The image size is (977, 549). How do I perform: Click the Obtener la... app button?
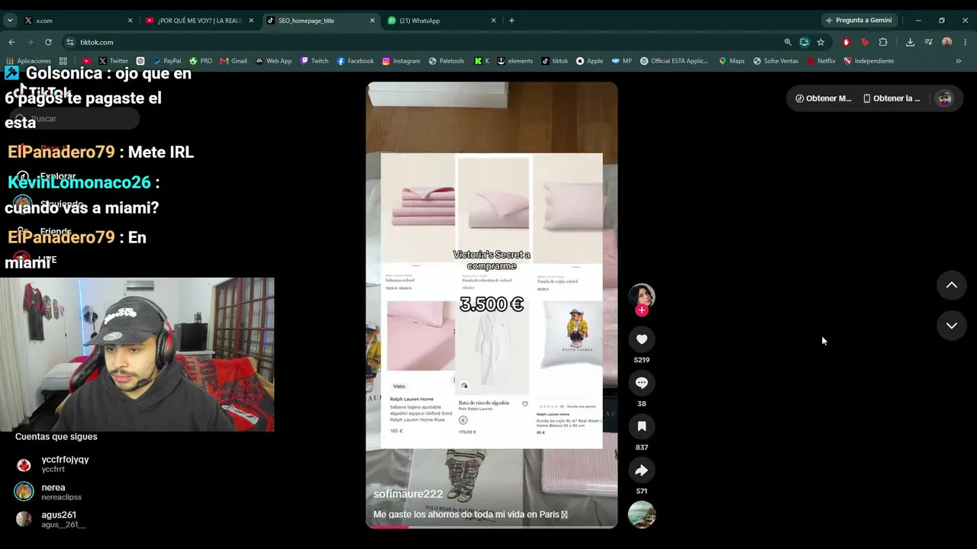coord(892,98)
